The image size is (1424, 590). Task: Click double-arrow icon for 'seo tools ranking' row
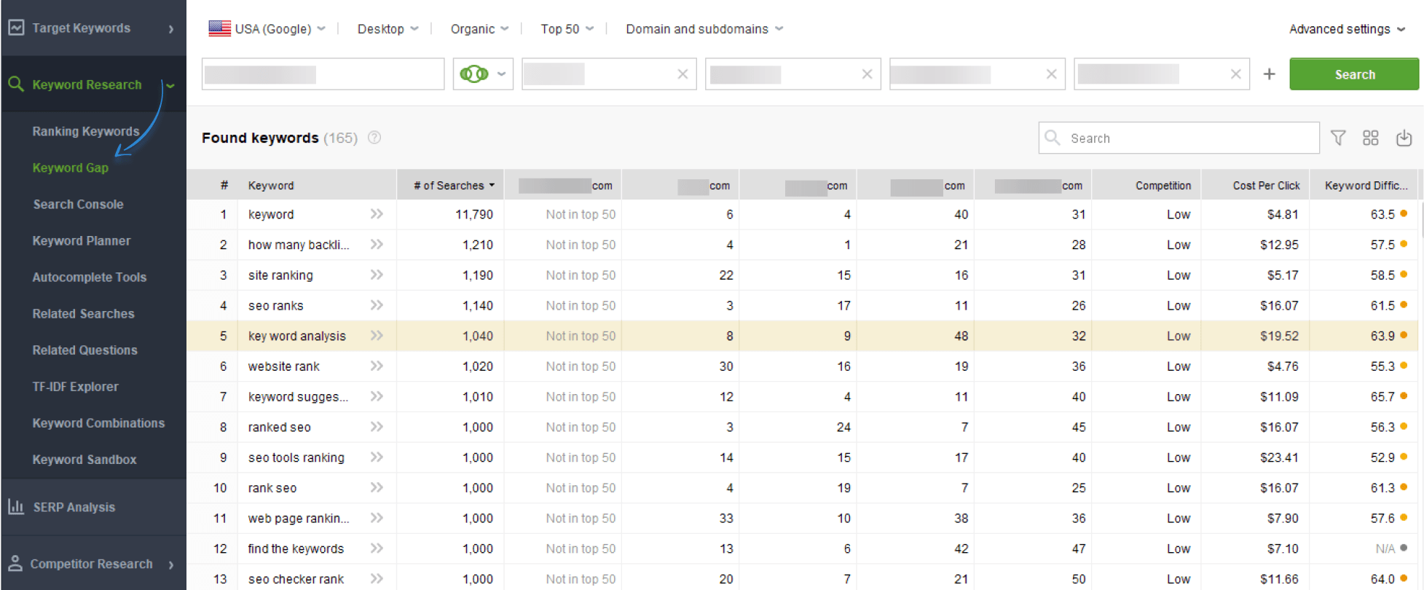coord(377,457)
